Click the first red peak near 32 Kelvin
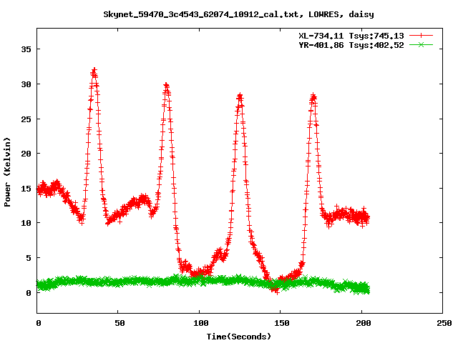This screenshot has height=343, width=458. click(94, 71)
